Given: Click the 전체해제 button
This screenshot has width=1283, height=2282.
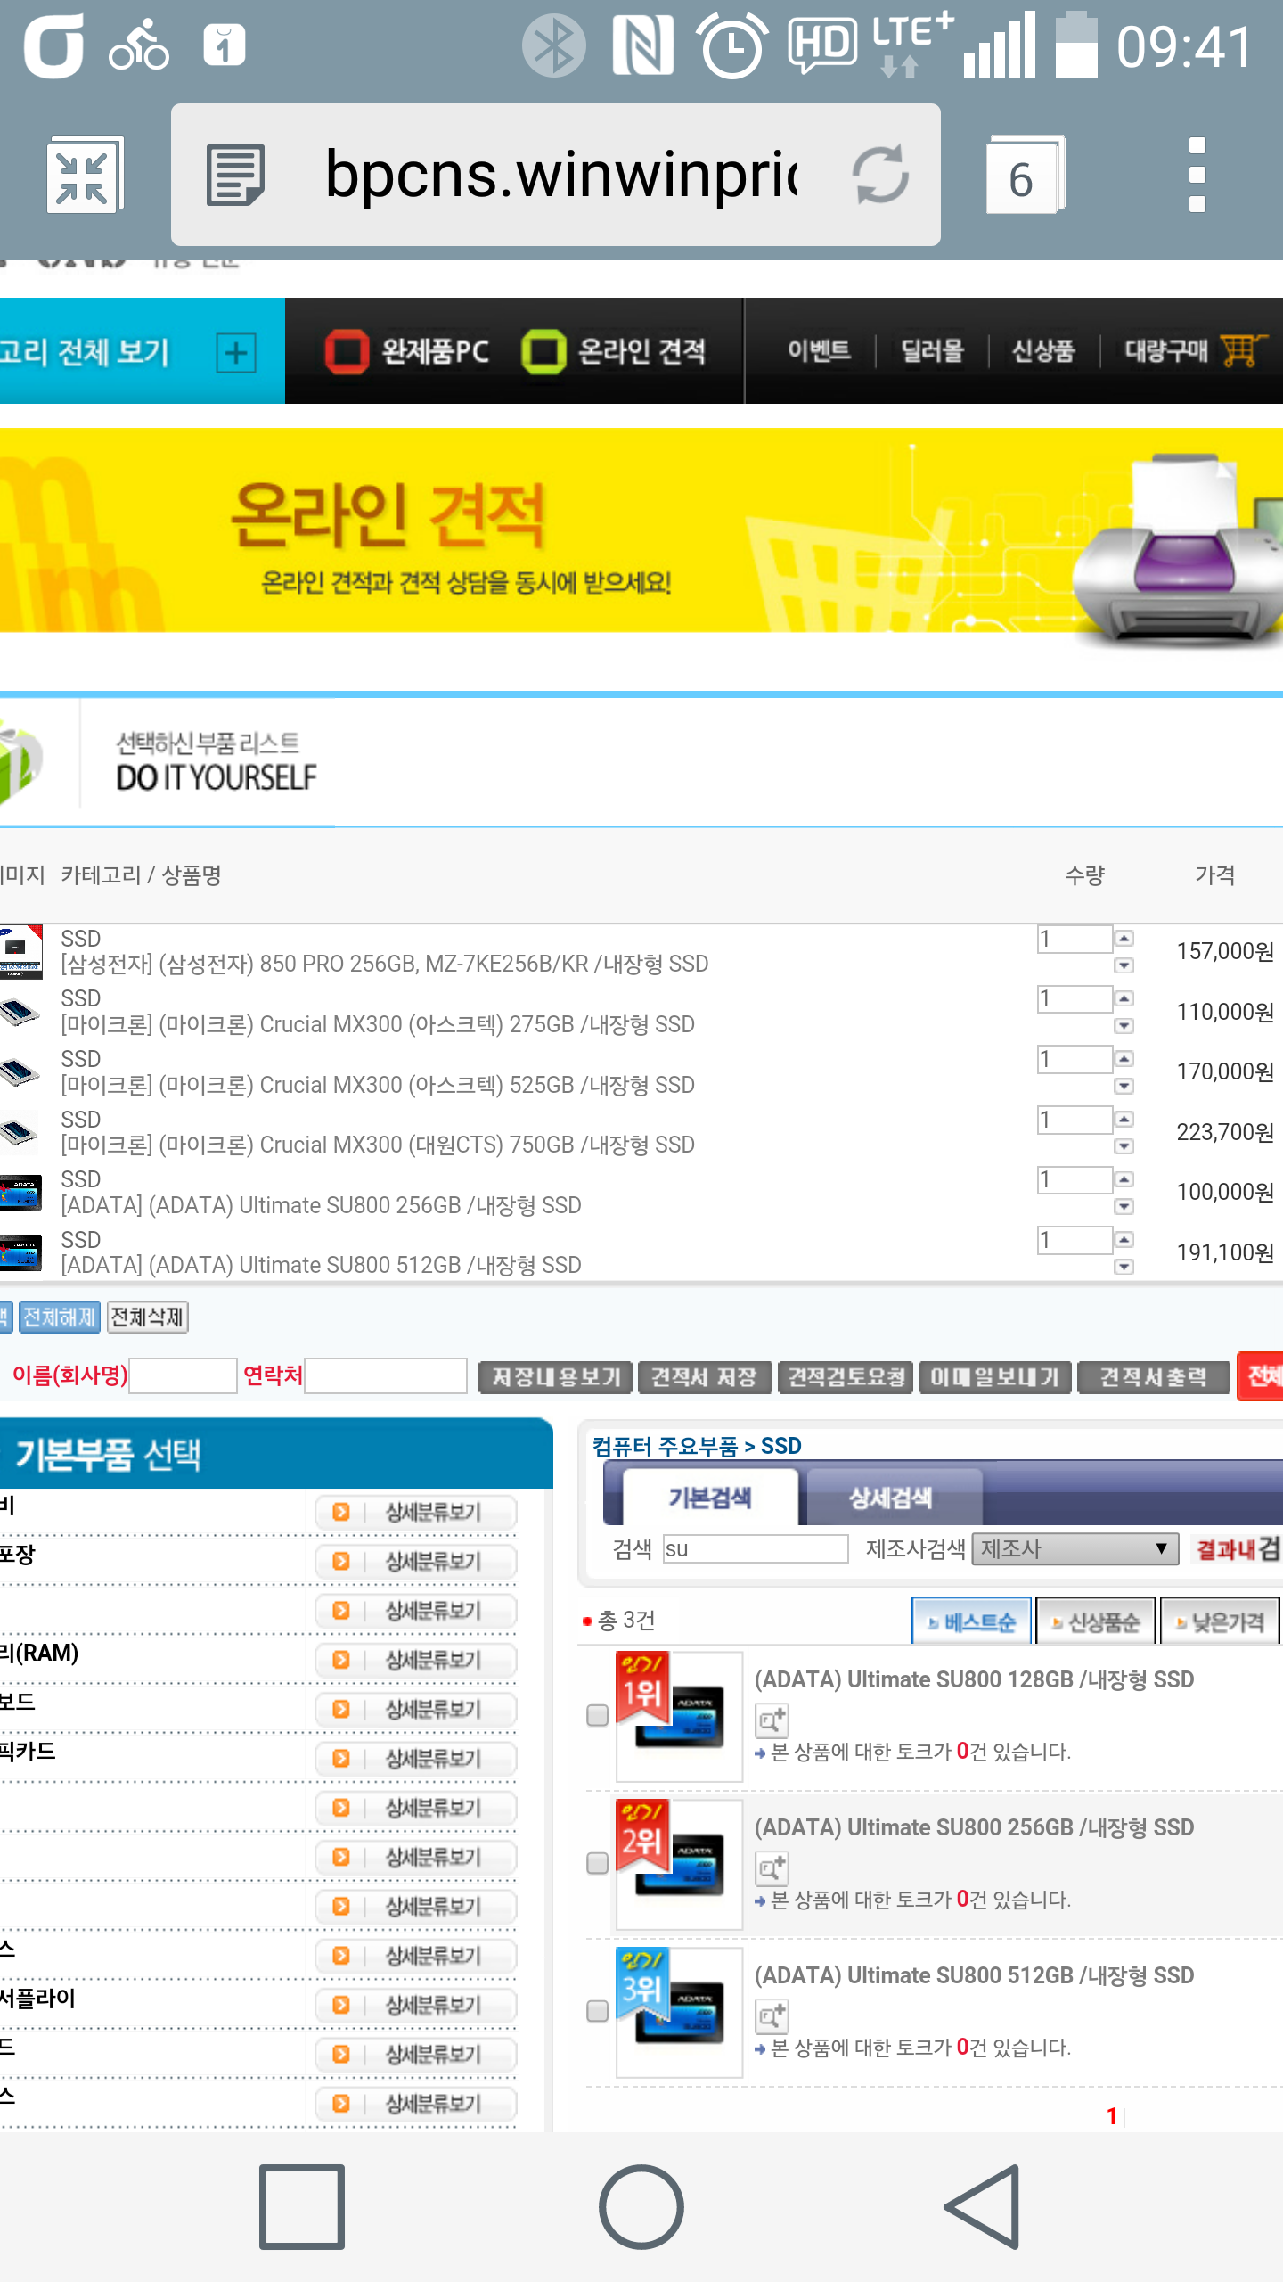Looking at the screenshot, I should (x=59, y=1317).
